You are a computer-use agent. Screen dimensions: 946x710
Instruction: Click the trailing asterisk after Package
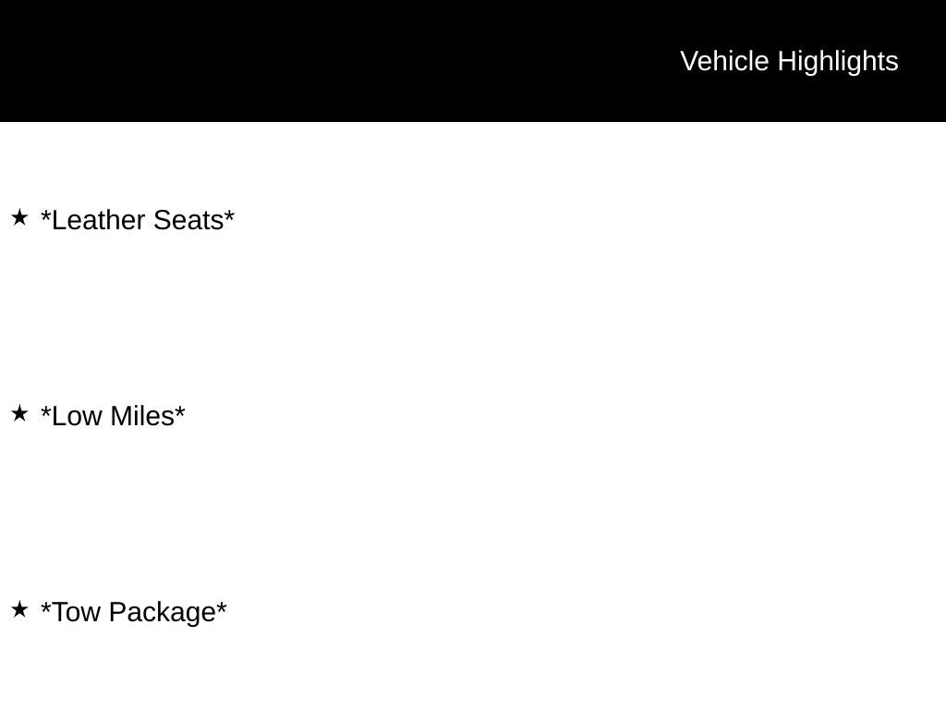point(222,606)
